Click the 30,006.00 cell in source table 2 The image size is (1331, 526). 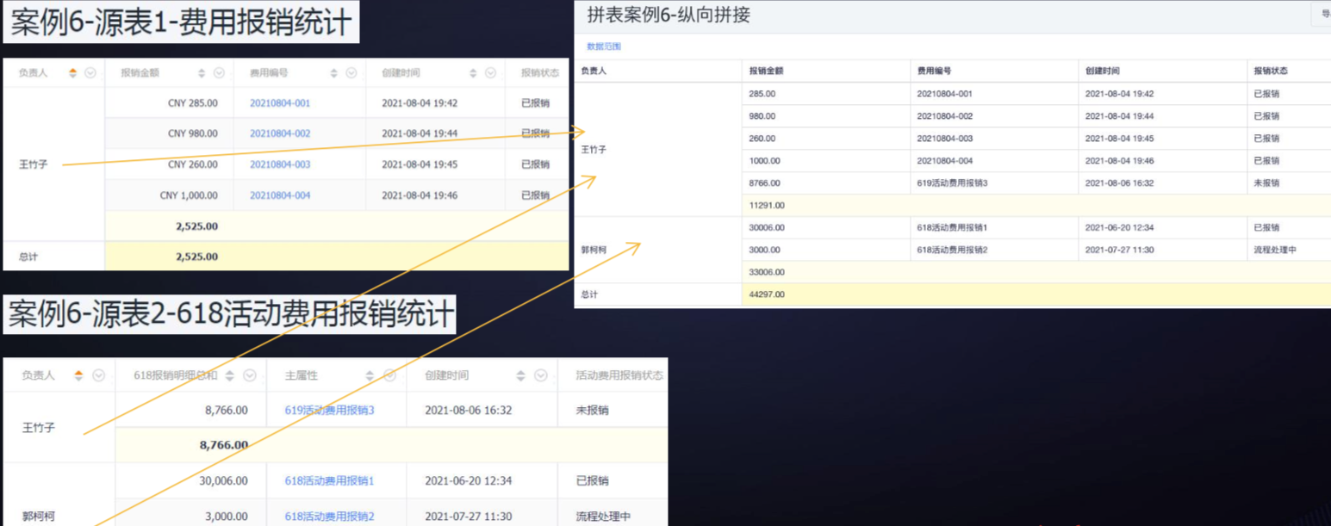(223, 480)
